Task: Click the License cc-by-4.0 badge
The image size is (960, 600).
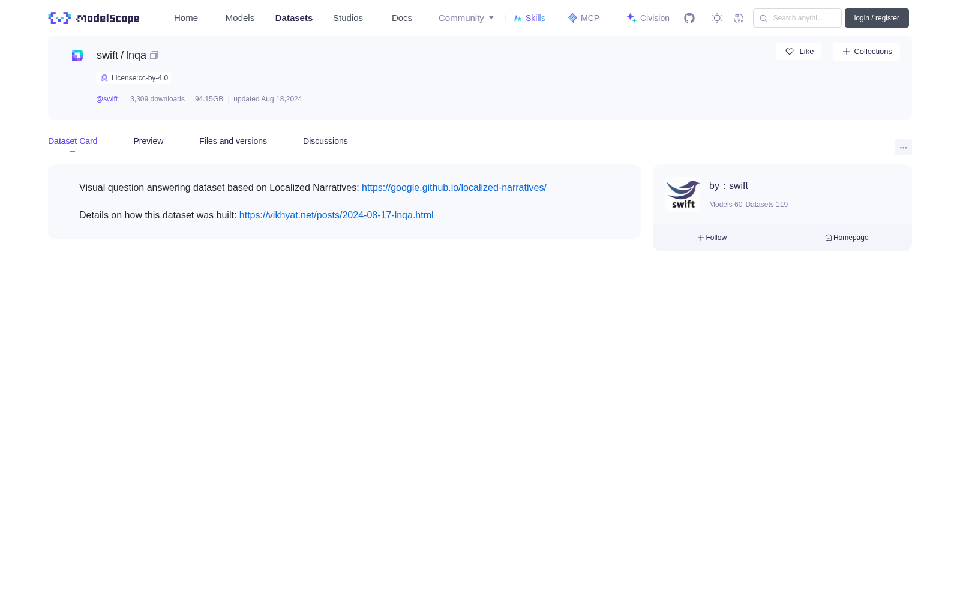Action: click(x=134, y=78)
